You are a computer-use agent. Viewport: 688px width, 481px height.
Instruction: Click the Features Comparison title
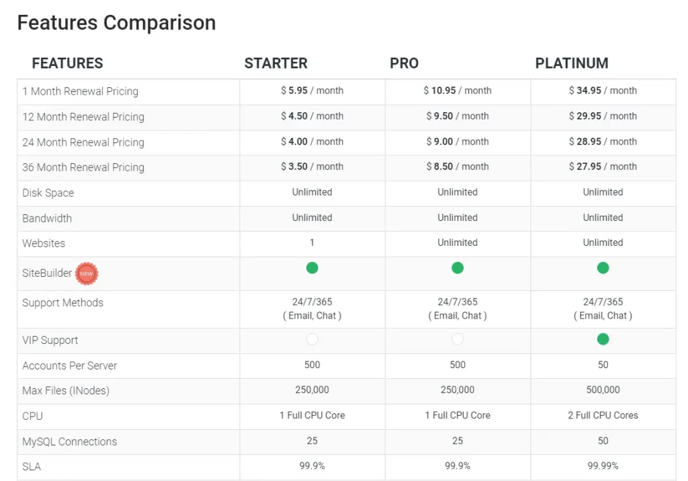(116, 23)
